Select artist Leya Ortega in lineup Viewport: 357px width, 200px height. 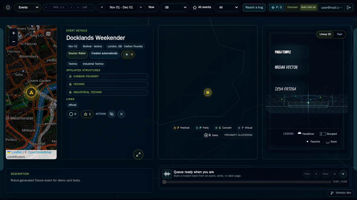coord(286,89)
